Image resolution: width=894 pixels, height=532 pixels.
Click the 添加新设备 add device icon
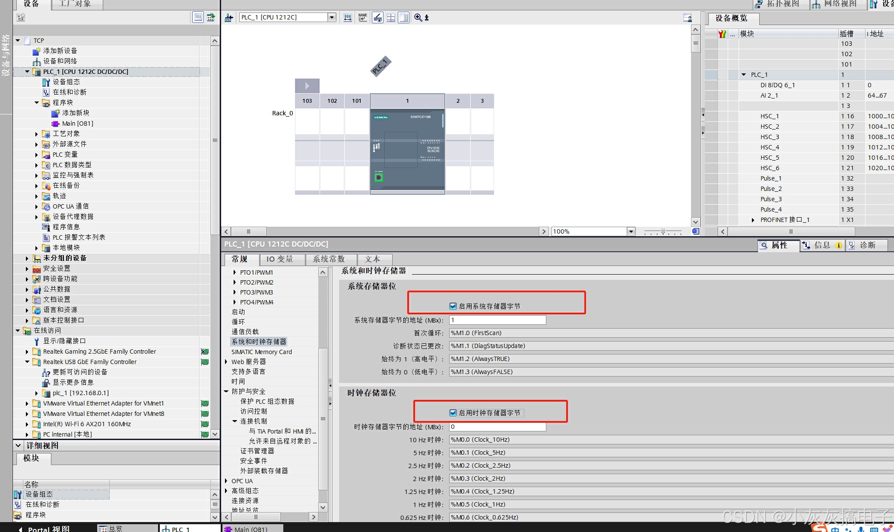coord(37,51)
